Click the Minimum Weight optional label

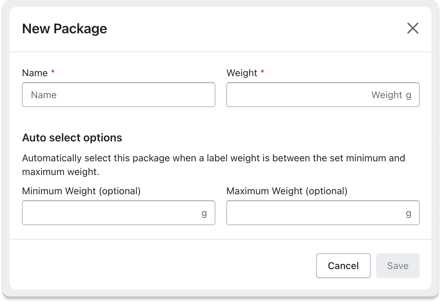coord(81,191)
